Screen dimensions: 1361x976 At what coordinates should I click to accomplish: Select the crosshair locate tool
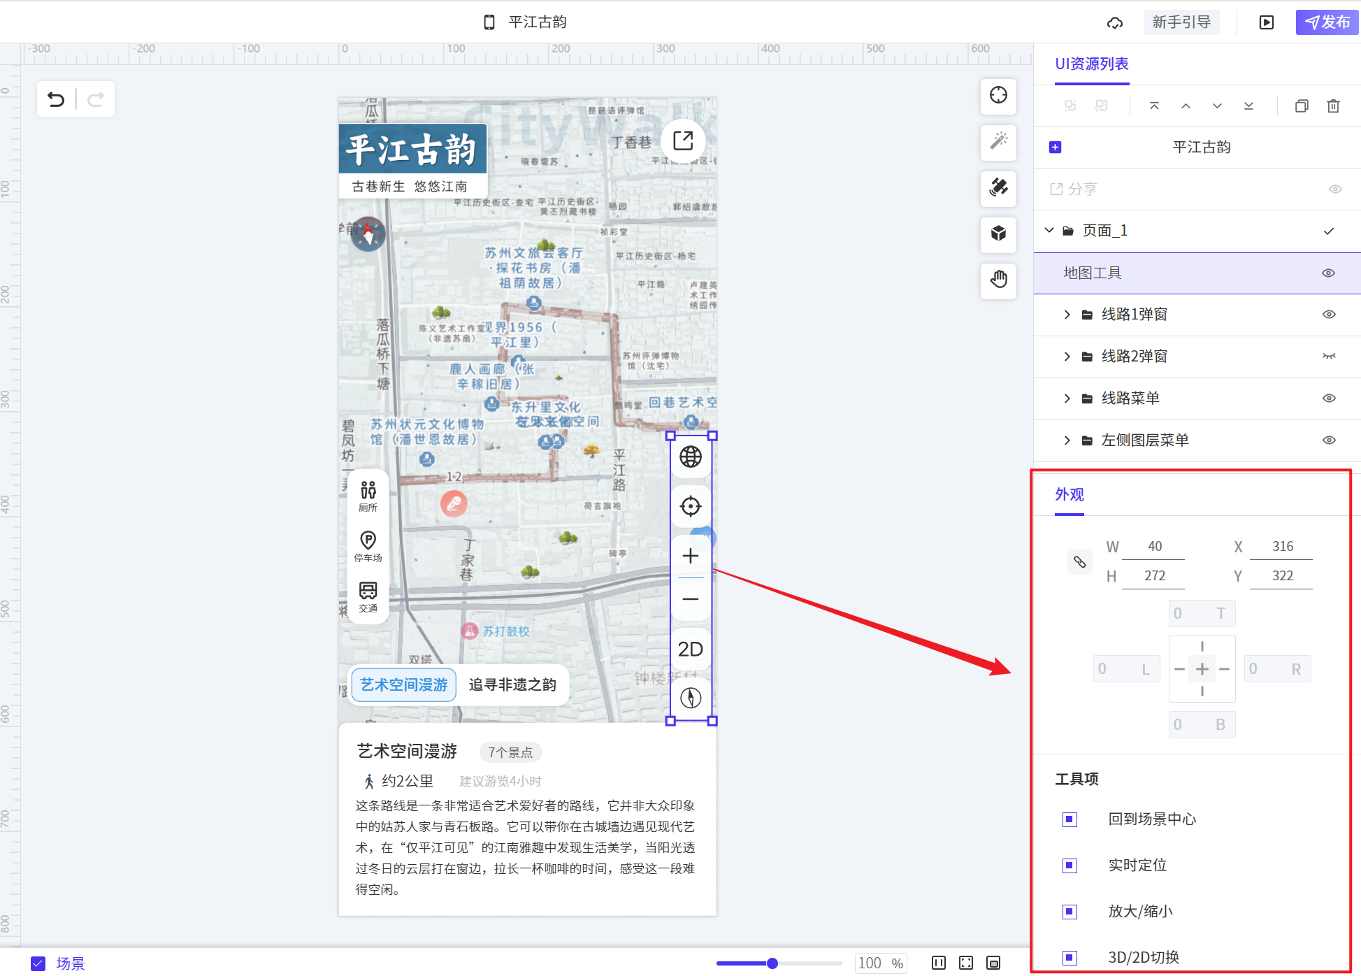tap(998, 95)
